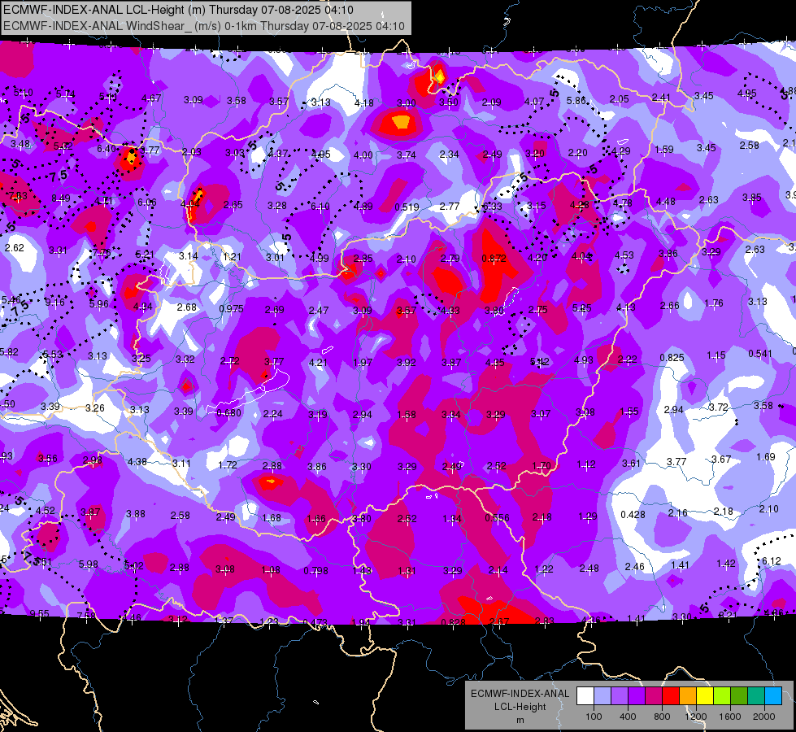Click the wind shear value 6.12
796x732 pixels.
(772, 561)
